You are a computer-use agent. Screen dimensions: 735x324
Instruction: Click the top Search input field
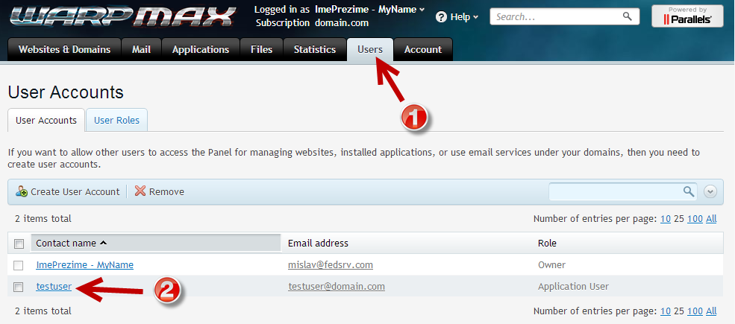pos(556,16)
